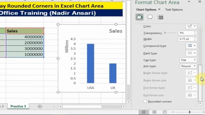Image resolution: width=205 pixels, height=115 pixels.
Task: Open the Format Chart Area pane options arrow
Action: [189, 2]
